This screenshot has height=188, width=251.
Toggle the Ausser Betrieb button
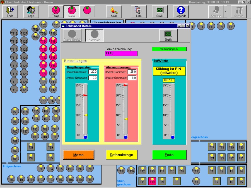coord(72,35)
